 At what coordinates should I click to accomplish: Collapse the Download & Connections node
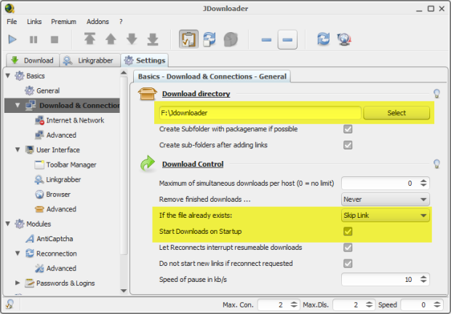coord(17,106)
